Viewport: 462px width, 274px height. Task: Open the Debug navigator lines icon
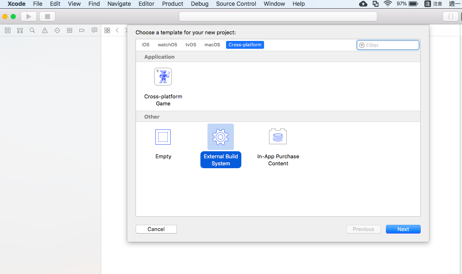(69, 30)
